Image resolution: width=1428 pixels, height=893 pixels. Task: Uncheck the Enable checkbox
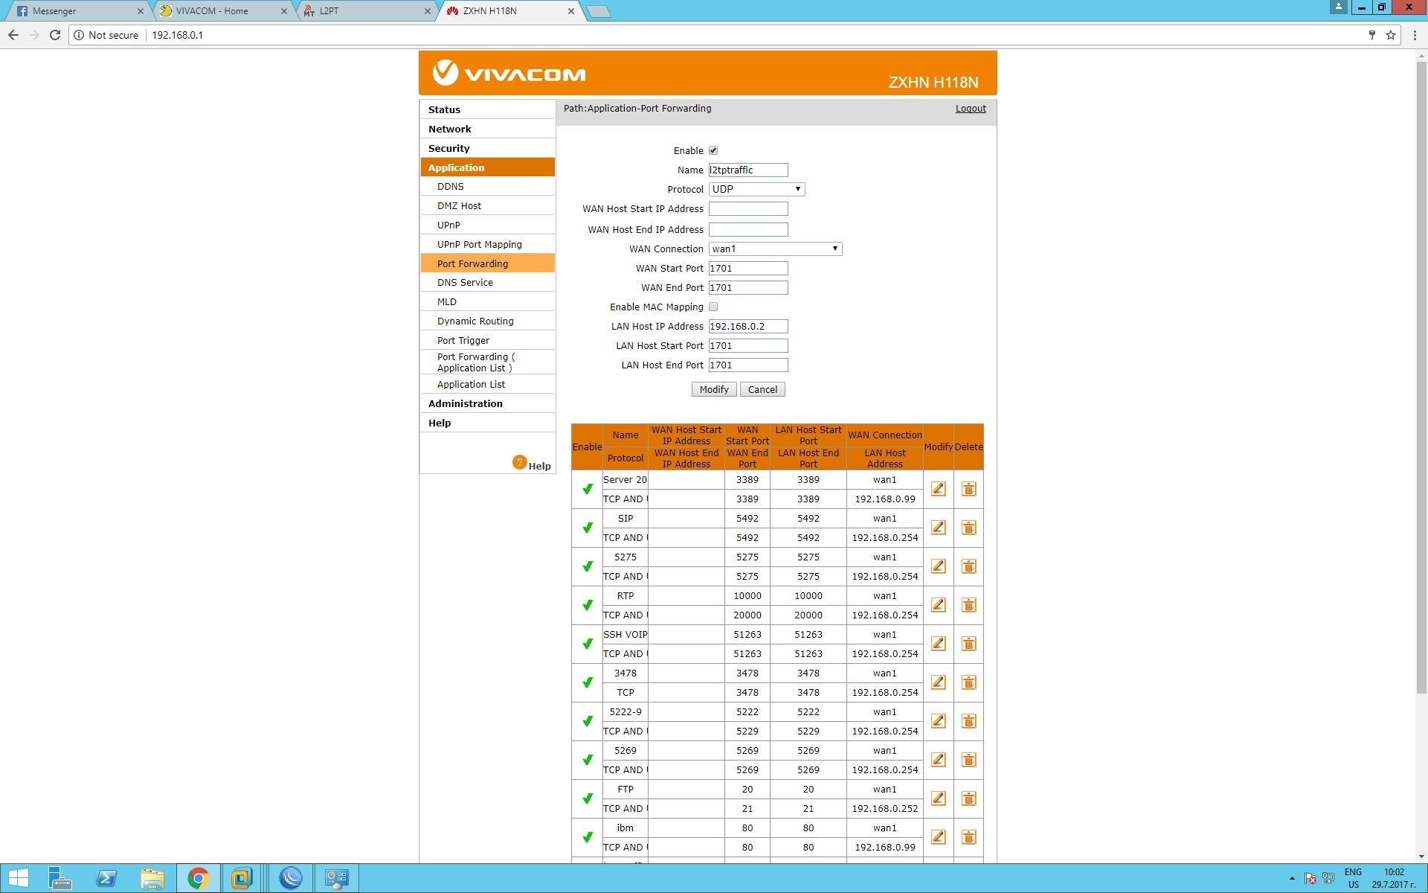pos(713,150)
